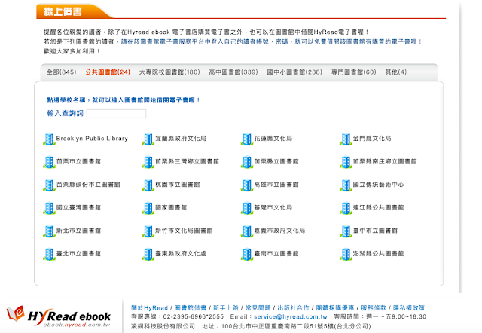Select the building icon beside 國家圖書館
Screen dimensions: 482x333
[148, 208]
